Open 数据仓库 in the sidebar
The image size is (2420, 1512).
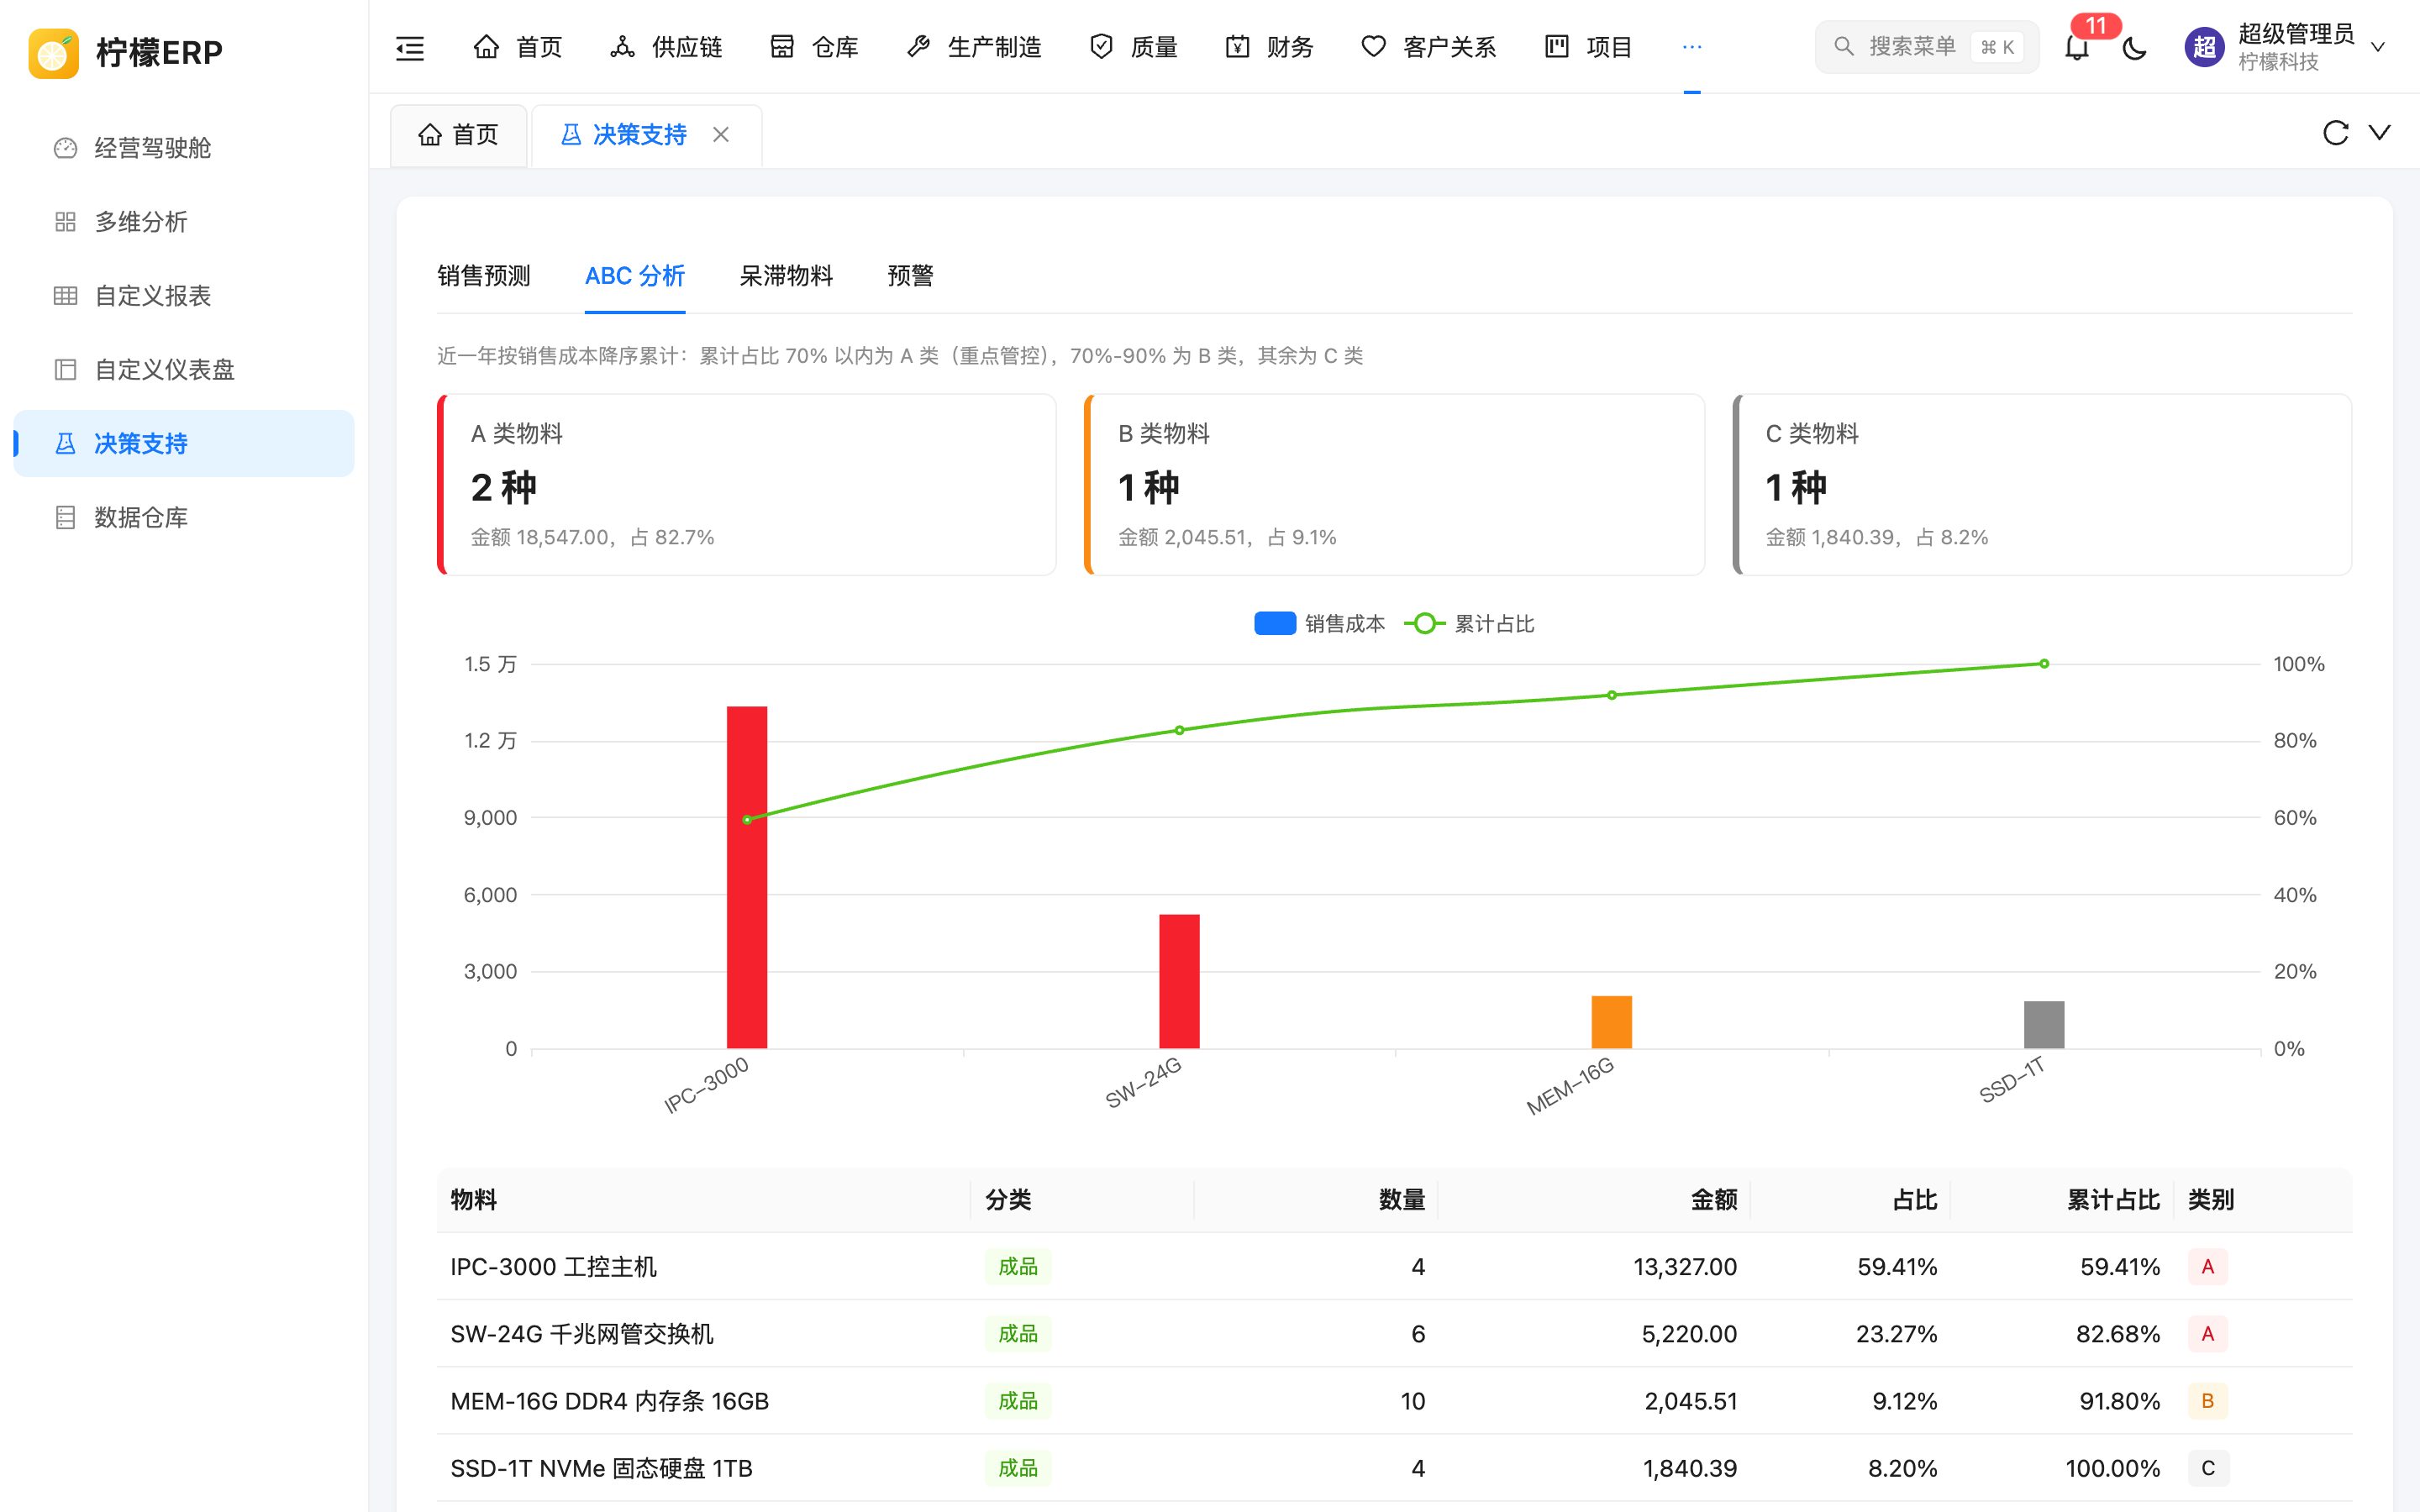tap(184, 517)
